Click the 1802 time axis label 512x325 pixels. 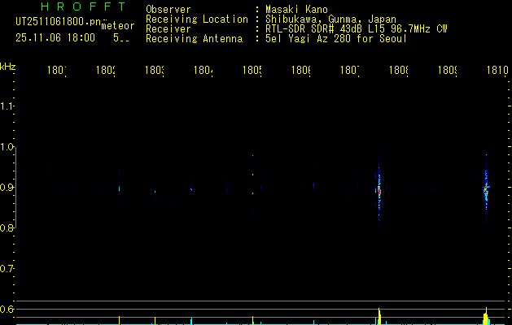(106, 70)
